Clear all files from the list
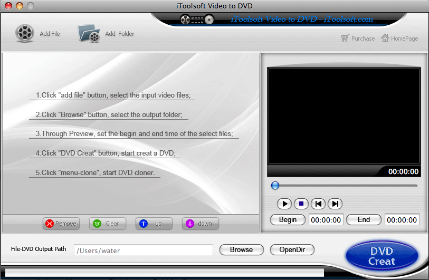Image resolution: width=429 pixels, height=280 pixels. click(107, 224)
